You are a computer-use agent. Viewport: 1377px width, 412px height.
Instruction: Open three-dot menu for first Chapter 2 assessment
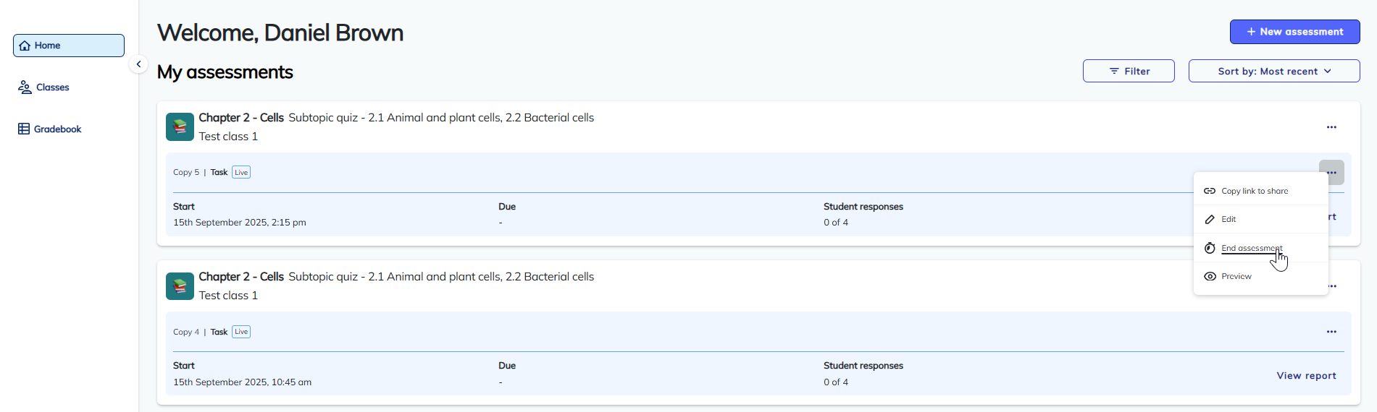(x=1331, y=127)
